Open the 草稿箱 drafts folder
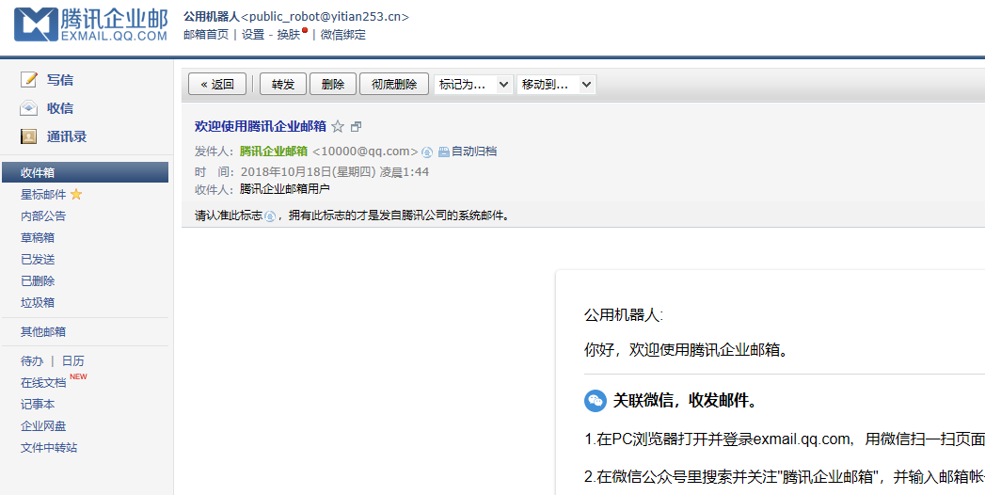The width and height of the screenshot is (985, 495). (x=38, y=238)
